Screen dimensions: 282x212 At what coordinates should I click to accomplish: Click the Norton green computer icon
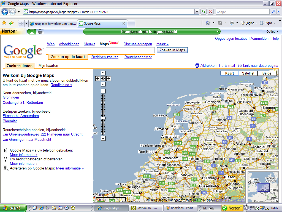(x=32, y=31)
